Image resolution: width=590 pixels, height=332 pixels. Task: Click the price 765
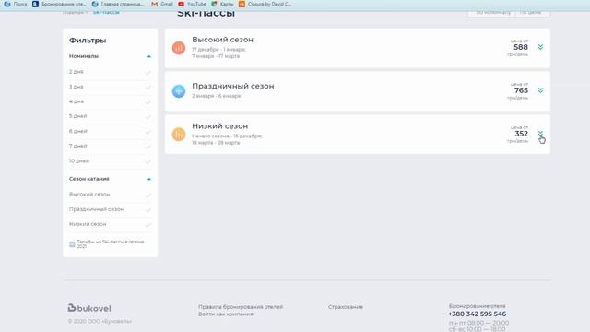[x=521, y=90]
